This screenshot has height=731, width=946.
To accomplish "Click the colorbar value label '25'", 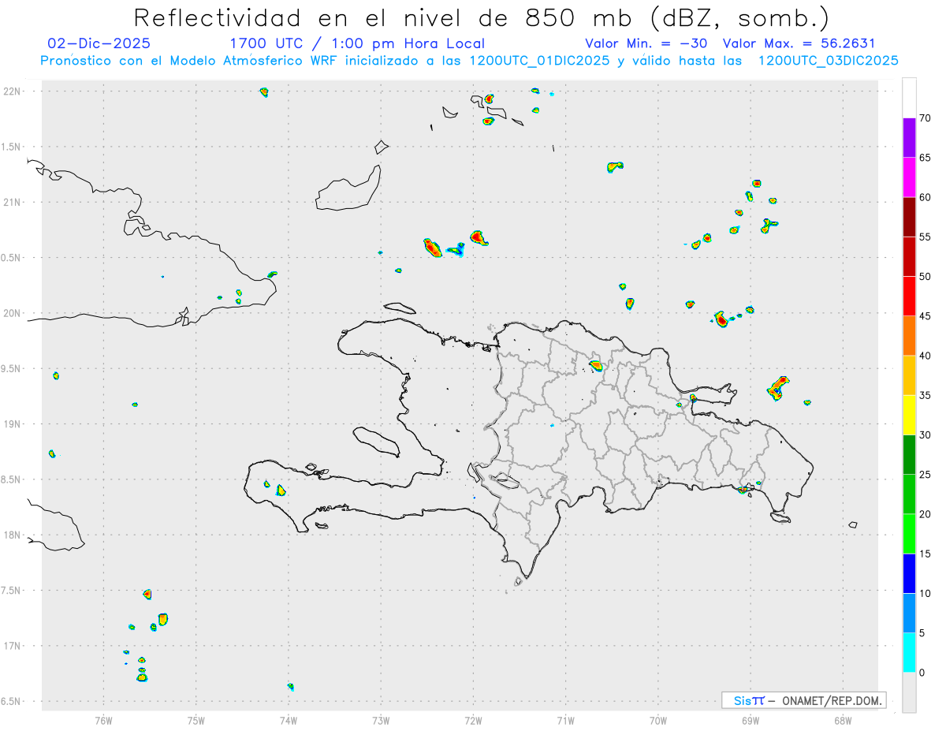I will click(926, 475).
